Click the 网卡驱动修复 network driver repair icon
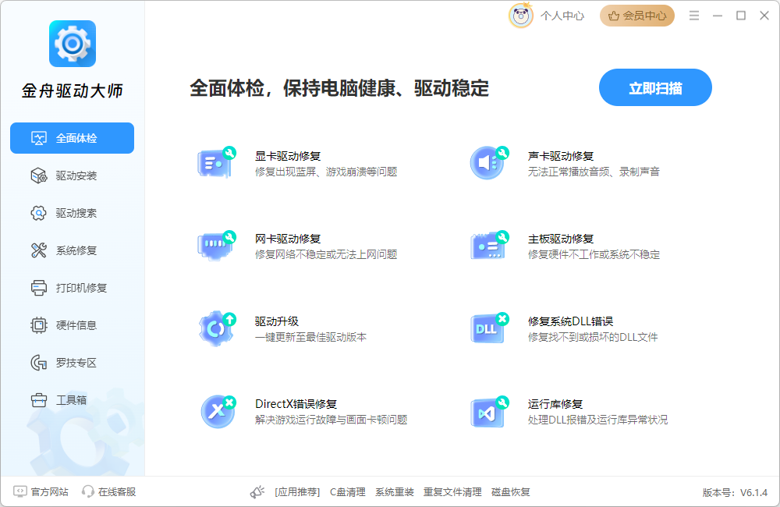 (x=216, y=244)
